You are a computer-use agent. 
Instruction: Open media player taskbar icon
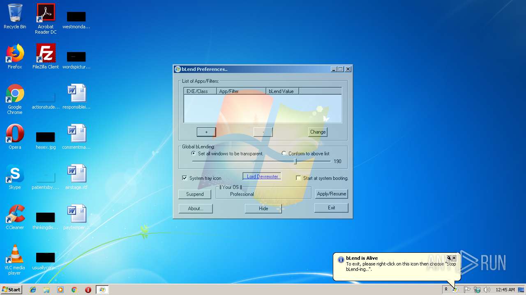(x=60, y=290)
